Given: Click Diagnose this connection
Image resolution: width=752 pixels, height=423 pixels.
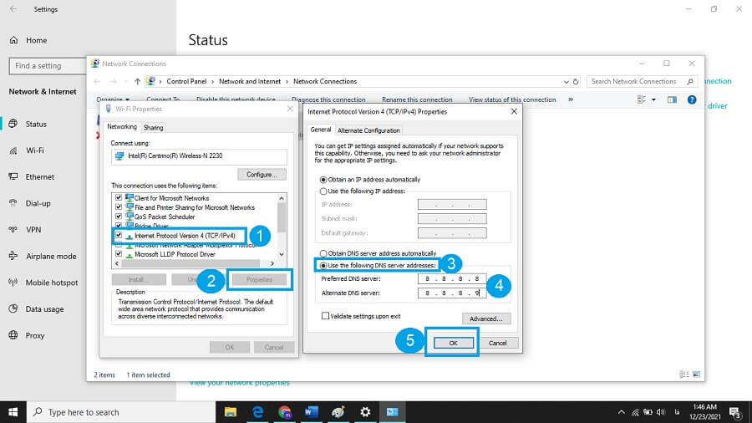Looking at the screenshot, I should coord(328,99).
